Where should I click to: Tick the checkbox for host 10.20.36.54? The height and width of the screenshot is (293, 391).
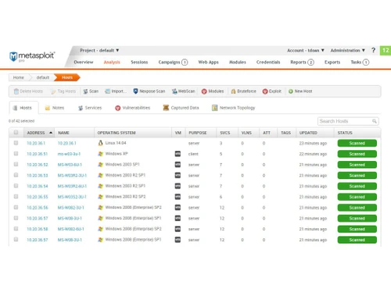[x=16, y=186]
